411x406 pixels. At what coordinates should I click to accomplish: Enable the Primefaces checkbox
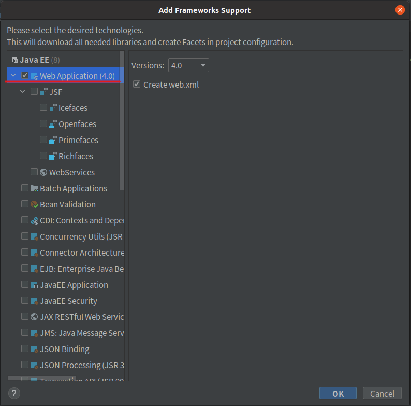click(43, 139)
